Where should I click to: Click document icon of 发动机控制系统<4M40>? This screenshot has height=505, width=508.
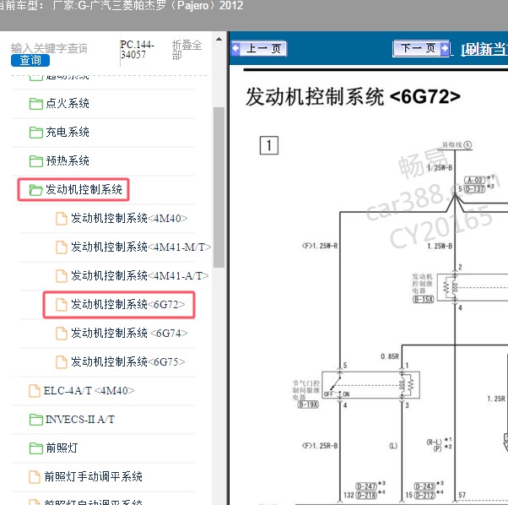(62, 219)
